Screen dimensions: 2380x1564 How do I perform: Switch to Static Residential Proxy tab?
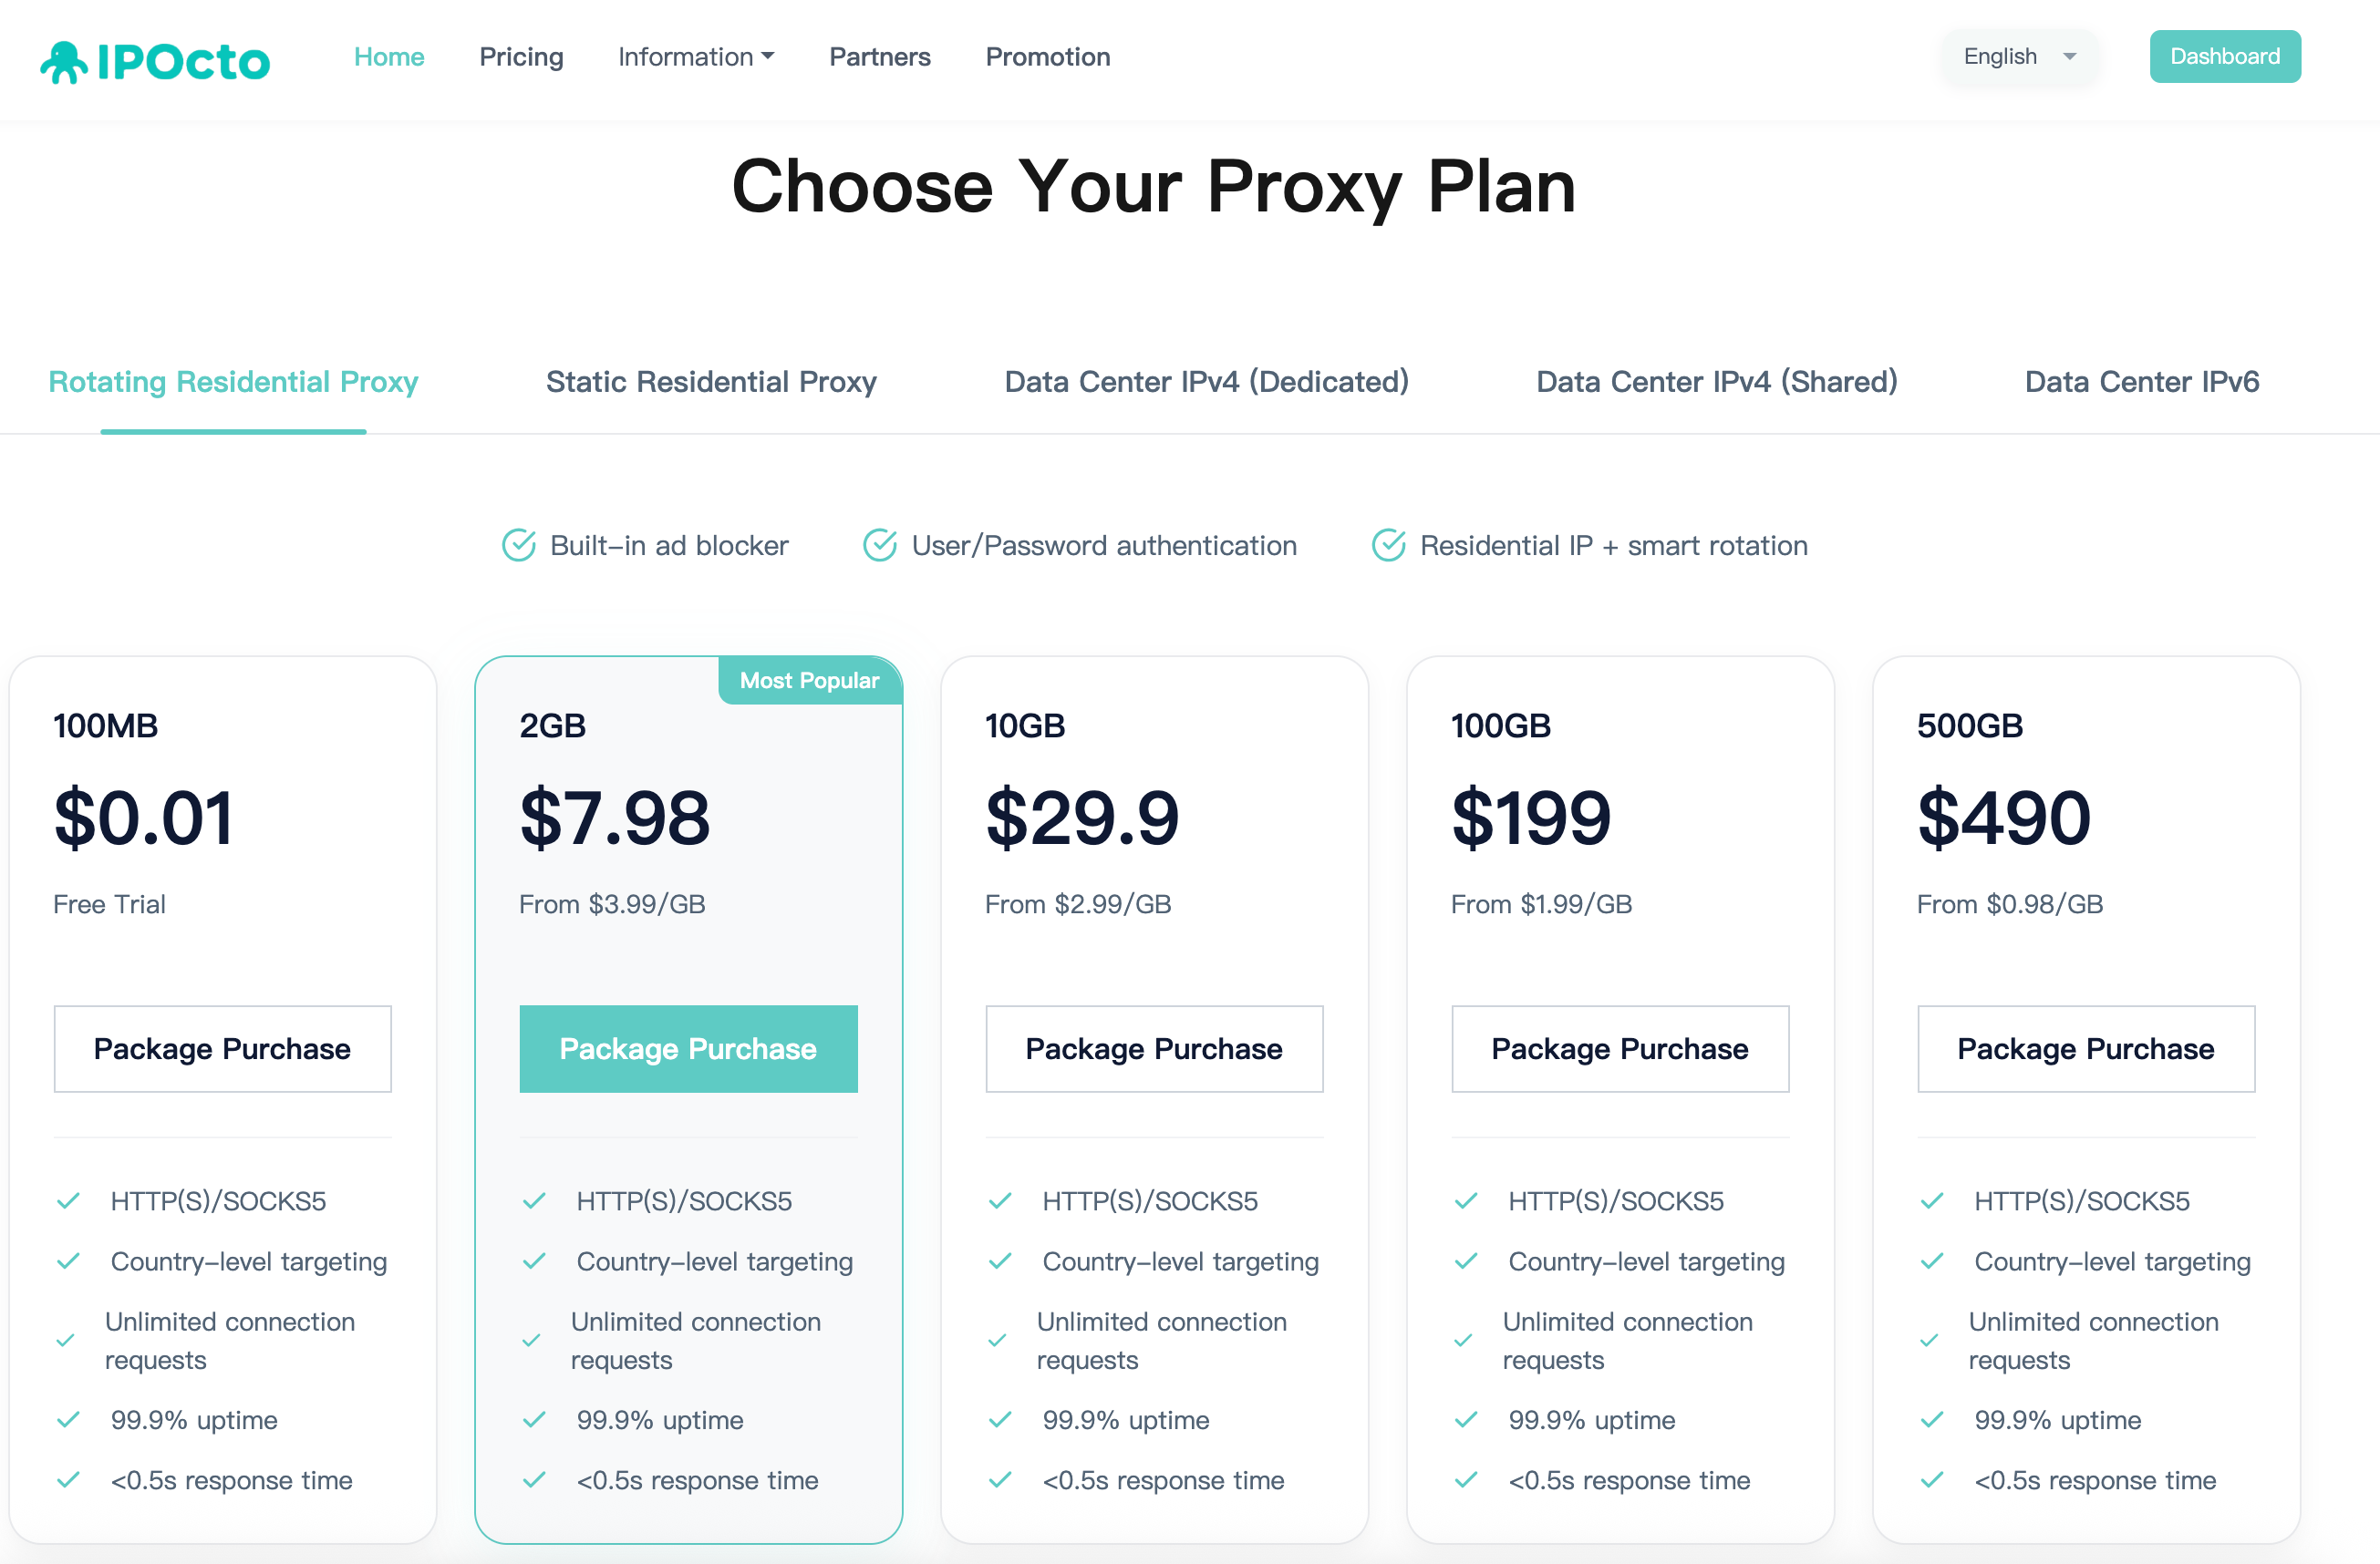click(711, 382)
